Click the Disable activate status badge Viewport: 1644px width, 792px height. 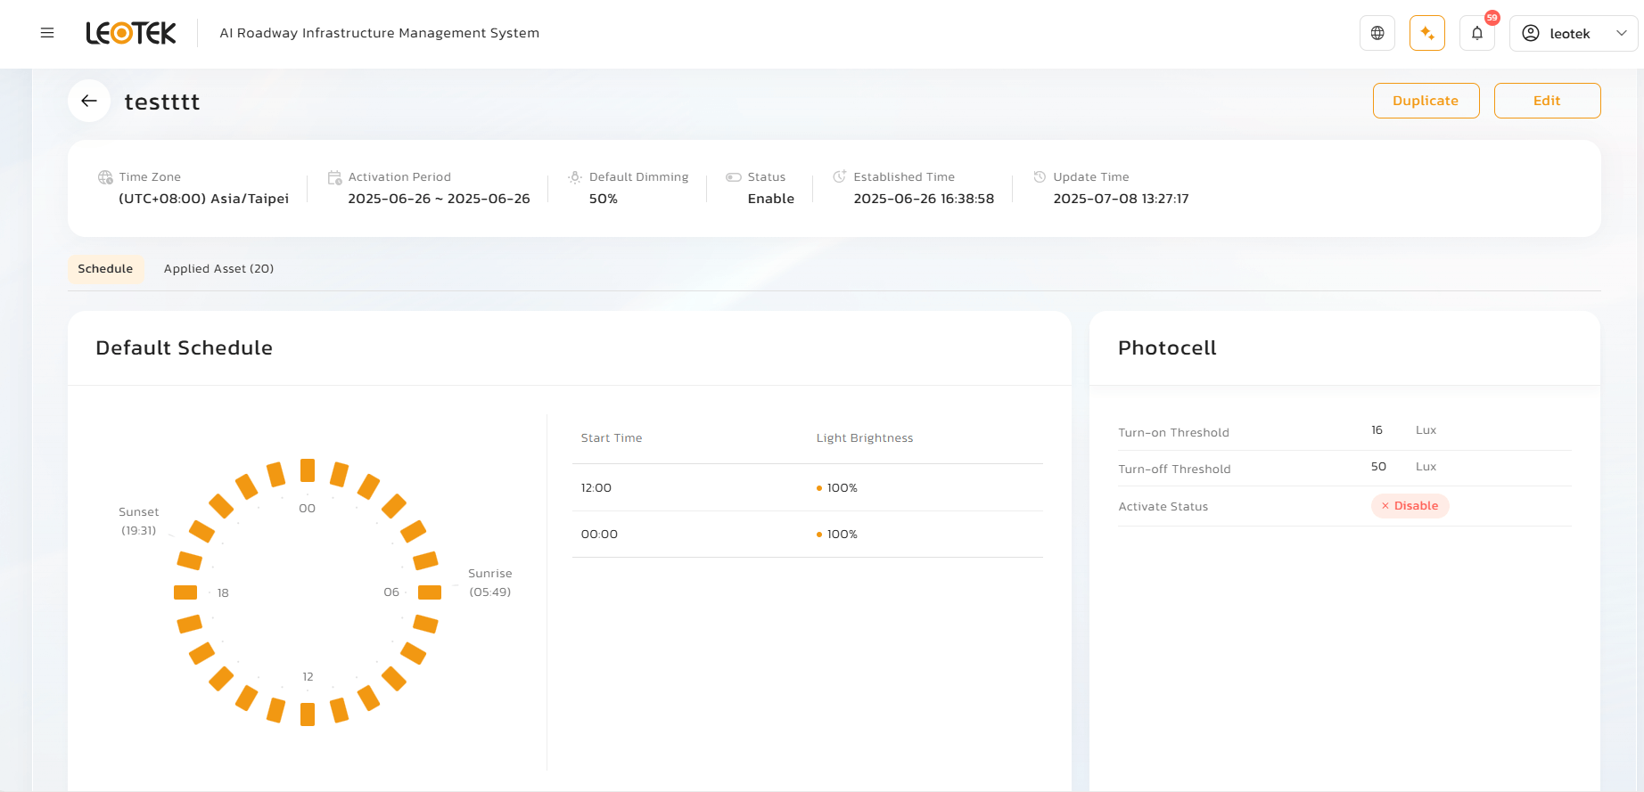[1410, 506]
